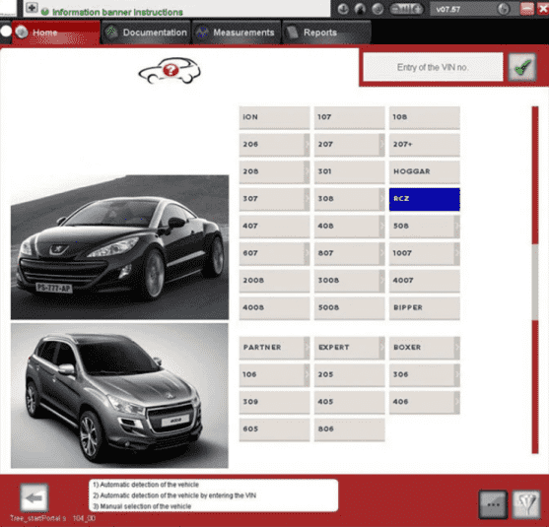Click the grey 4008 SUV photo
549x527 pixels.
tap(119, 395)
